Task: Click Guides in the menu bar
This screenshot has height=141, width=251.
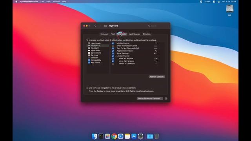Action: [x=207, y=2]
